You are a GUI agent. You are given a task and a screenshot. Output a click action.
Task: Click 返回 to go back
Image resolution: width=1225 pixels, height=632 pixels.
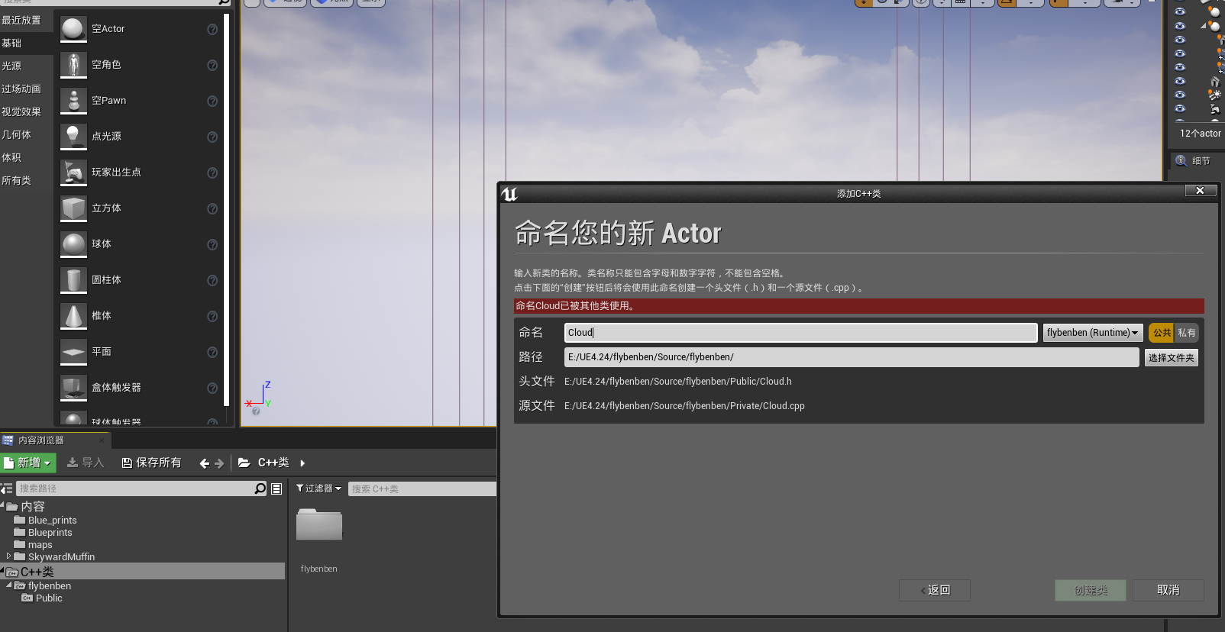point(935,590)
